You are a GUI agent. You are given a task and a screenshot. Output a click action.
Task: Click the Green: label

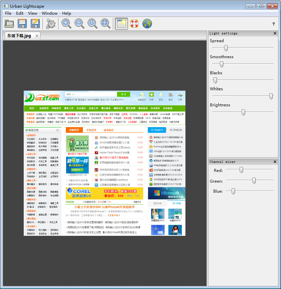click(x=216, y=181)
